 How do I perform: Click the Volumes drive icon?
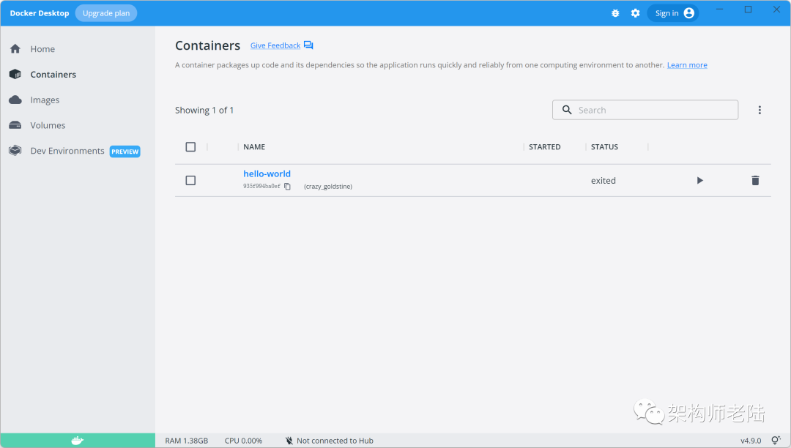click(15, 125)
